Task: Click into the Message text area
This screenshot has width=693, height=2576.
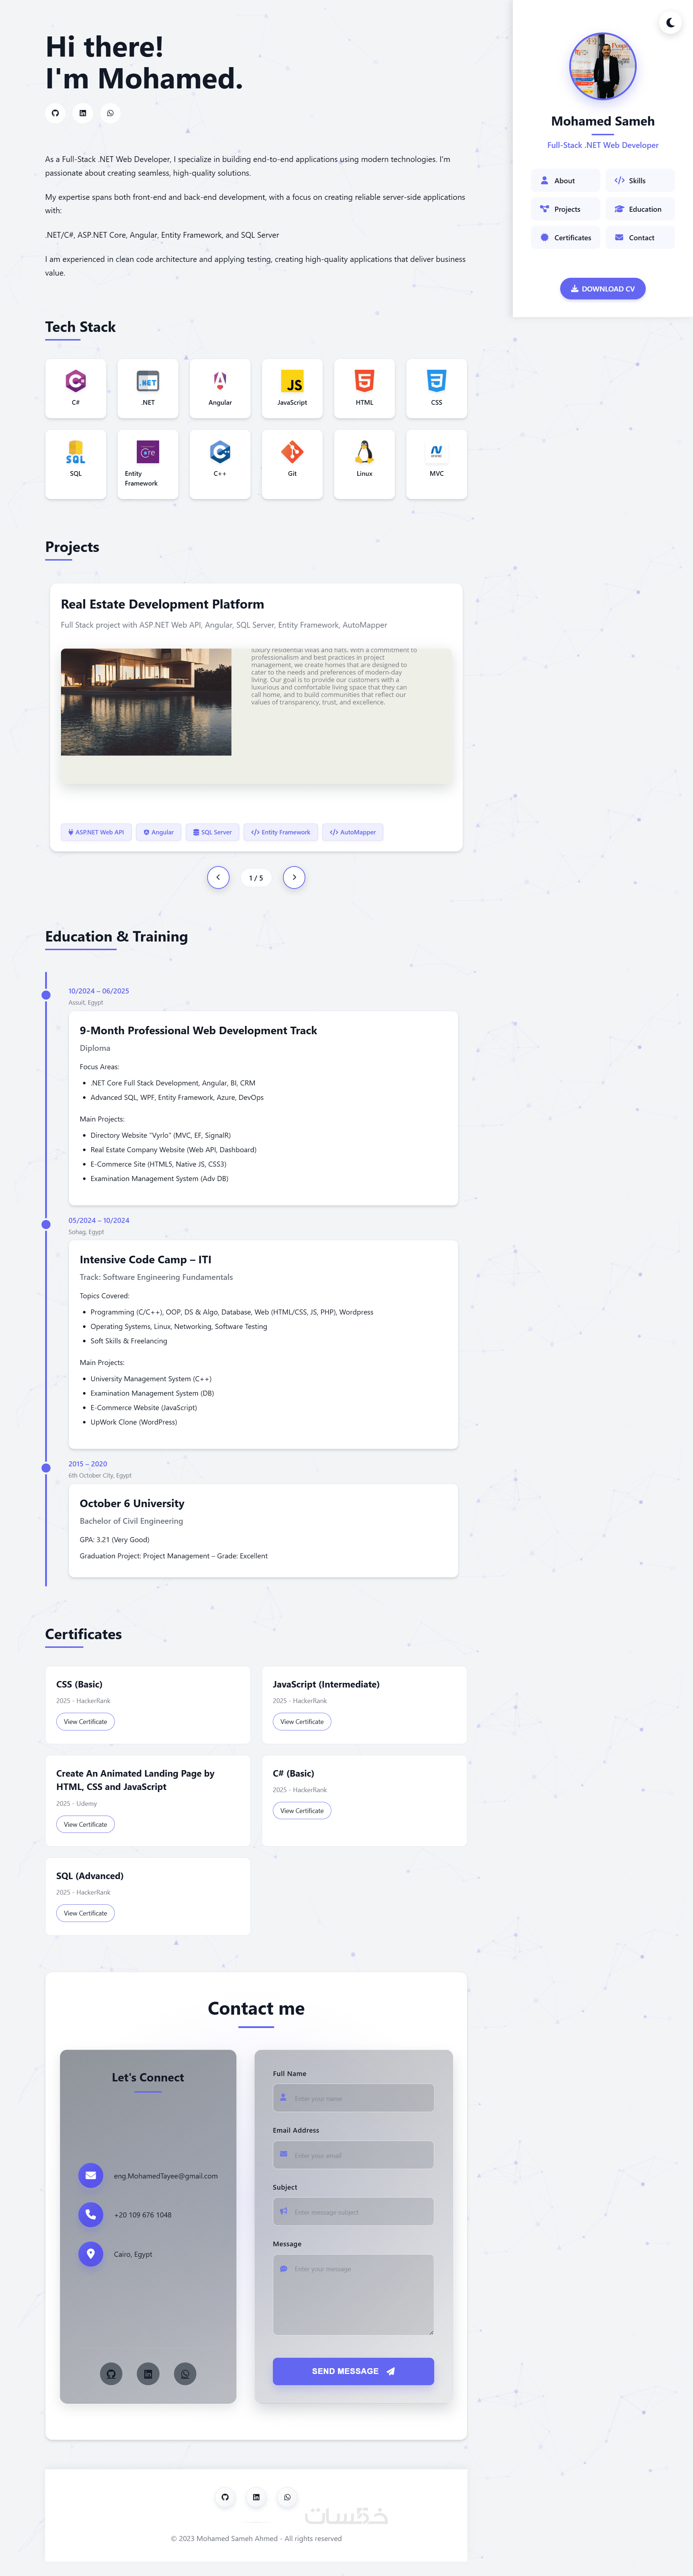Action: pos(353,2294)
